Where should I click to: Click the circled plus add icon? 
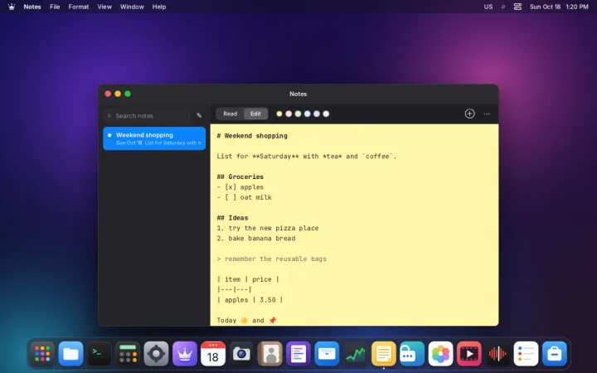click(469, 114)
